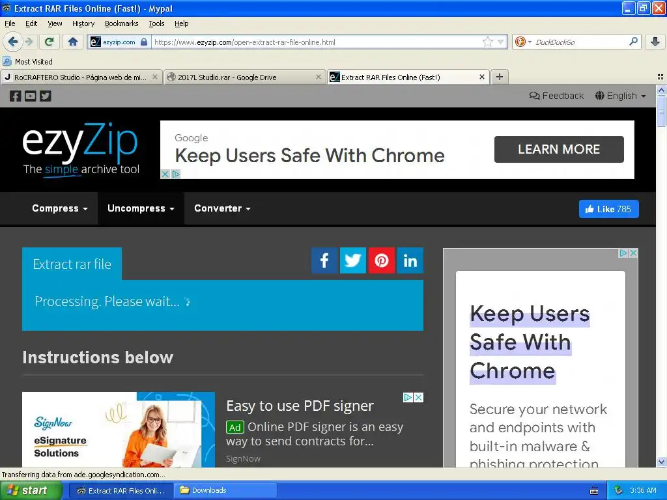Click the padlock site security icon
The width and height of the screenshot is (667, 500).
pyautogui.click(x=144, y=42)
